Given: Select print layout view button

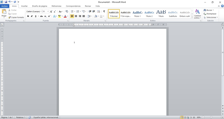Looking at the screenshot, I should [182, 117].
